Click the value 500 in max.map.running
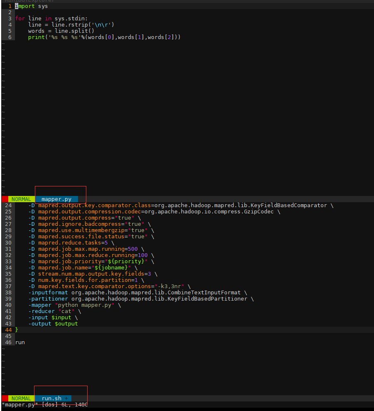Screen dimensions: 374x411 [132, 249]
